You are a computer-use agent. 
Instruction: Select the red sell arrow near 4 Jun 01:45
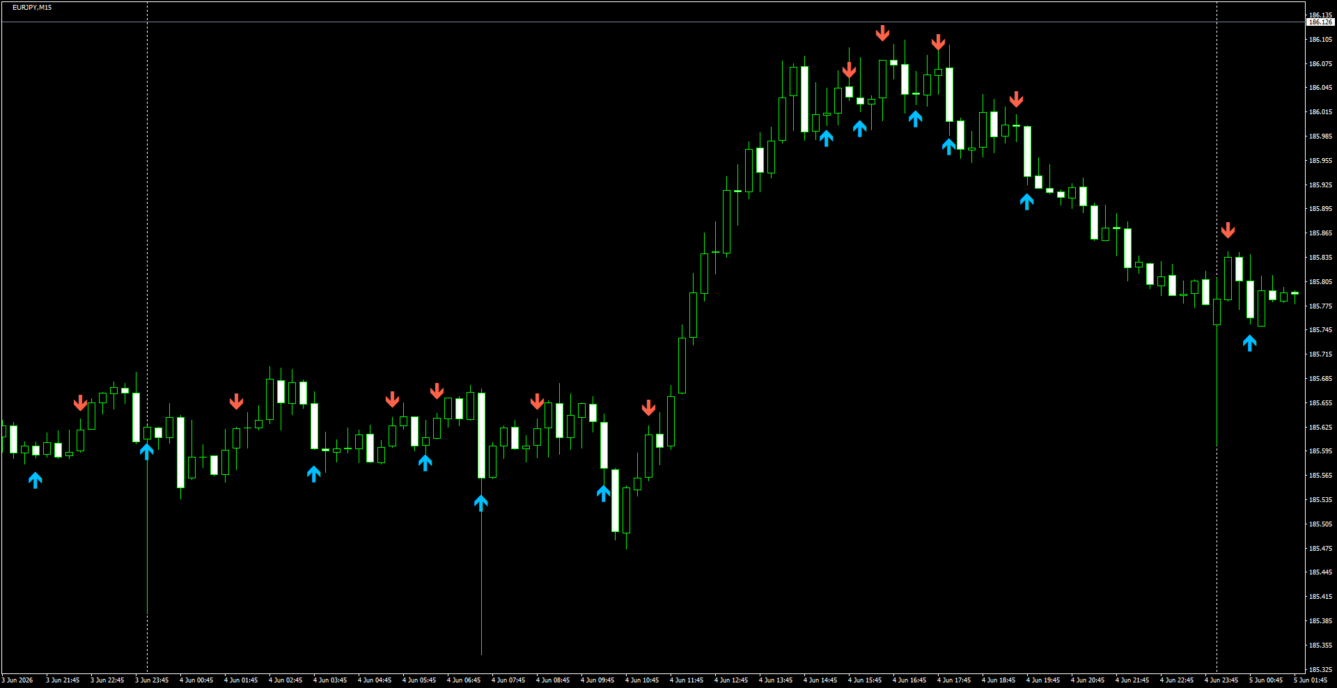(x=236, y=401)
